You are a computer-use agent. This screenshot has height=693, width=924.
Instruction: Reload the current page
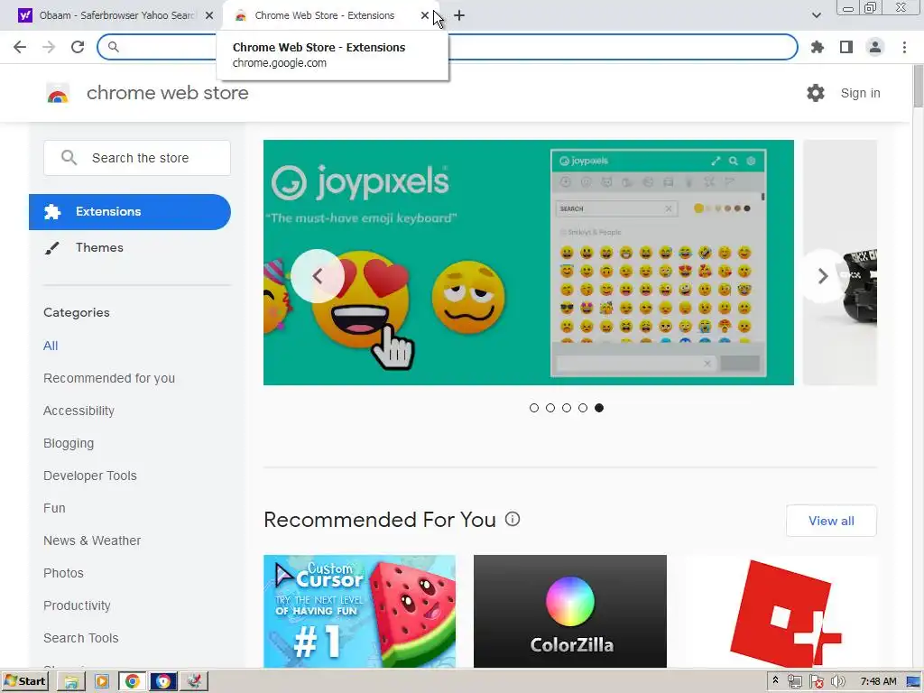78,47
